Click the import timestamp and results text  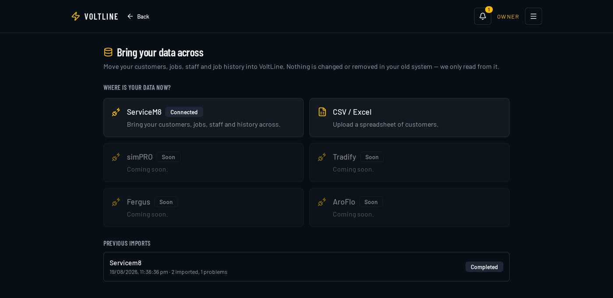point(169,272)
